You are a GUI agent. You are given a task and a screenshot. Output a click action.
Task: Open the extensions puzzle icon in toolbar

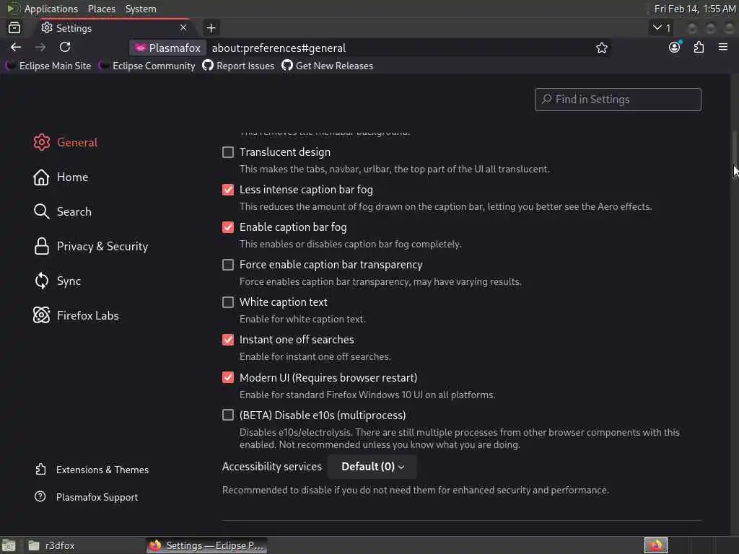pos(699,47)
